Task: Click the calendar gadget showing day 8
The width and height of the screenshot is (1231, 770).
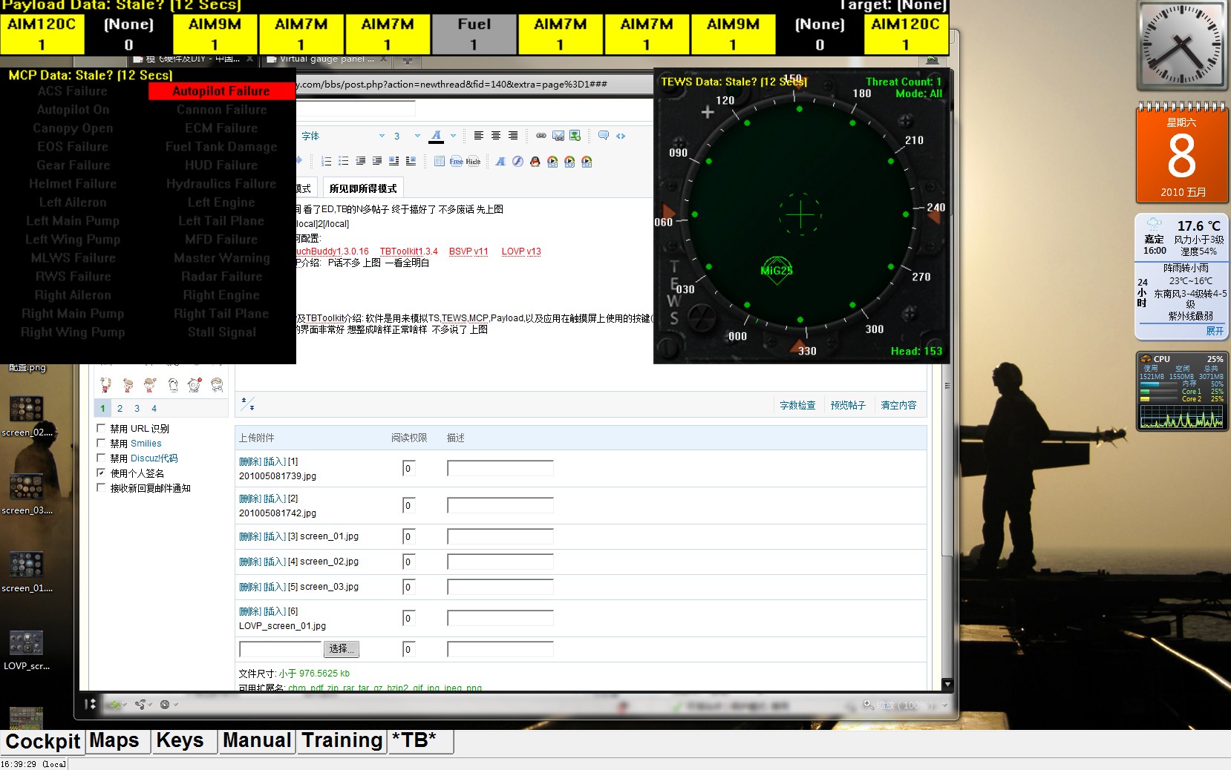Action: pos(1181,153)
